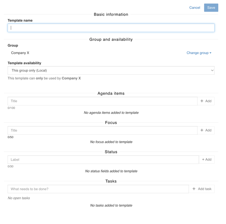Image resolution: width=226 pixels, height=224 pixels.
Task: Click the plus icon for agenda items
Action: point(202,101)
